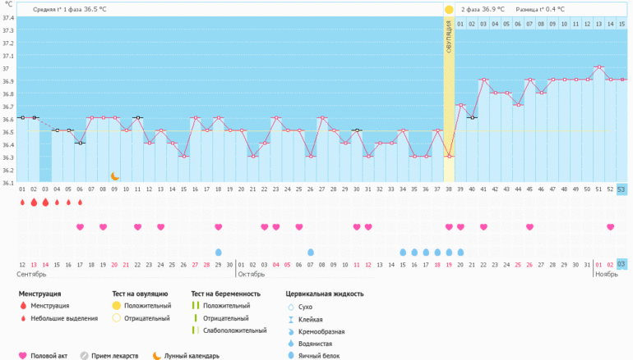This screenshot has width=633, height=360.
Task: Click the Лунный календарь moon legend icon
Action: pos(155,356)
